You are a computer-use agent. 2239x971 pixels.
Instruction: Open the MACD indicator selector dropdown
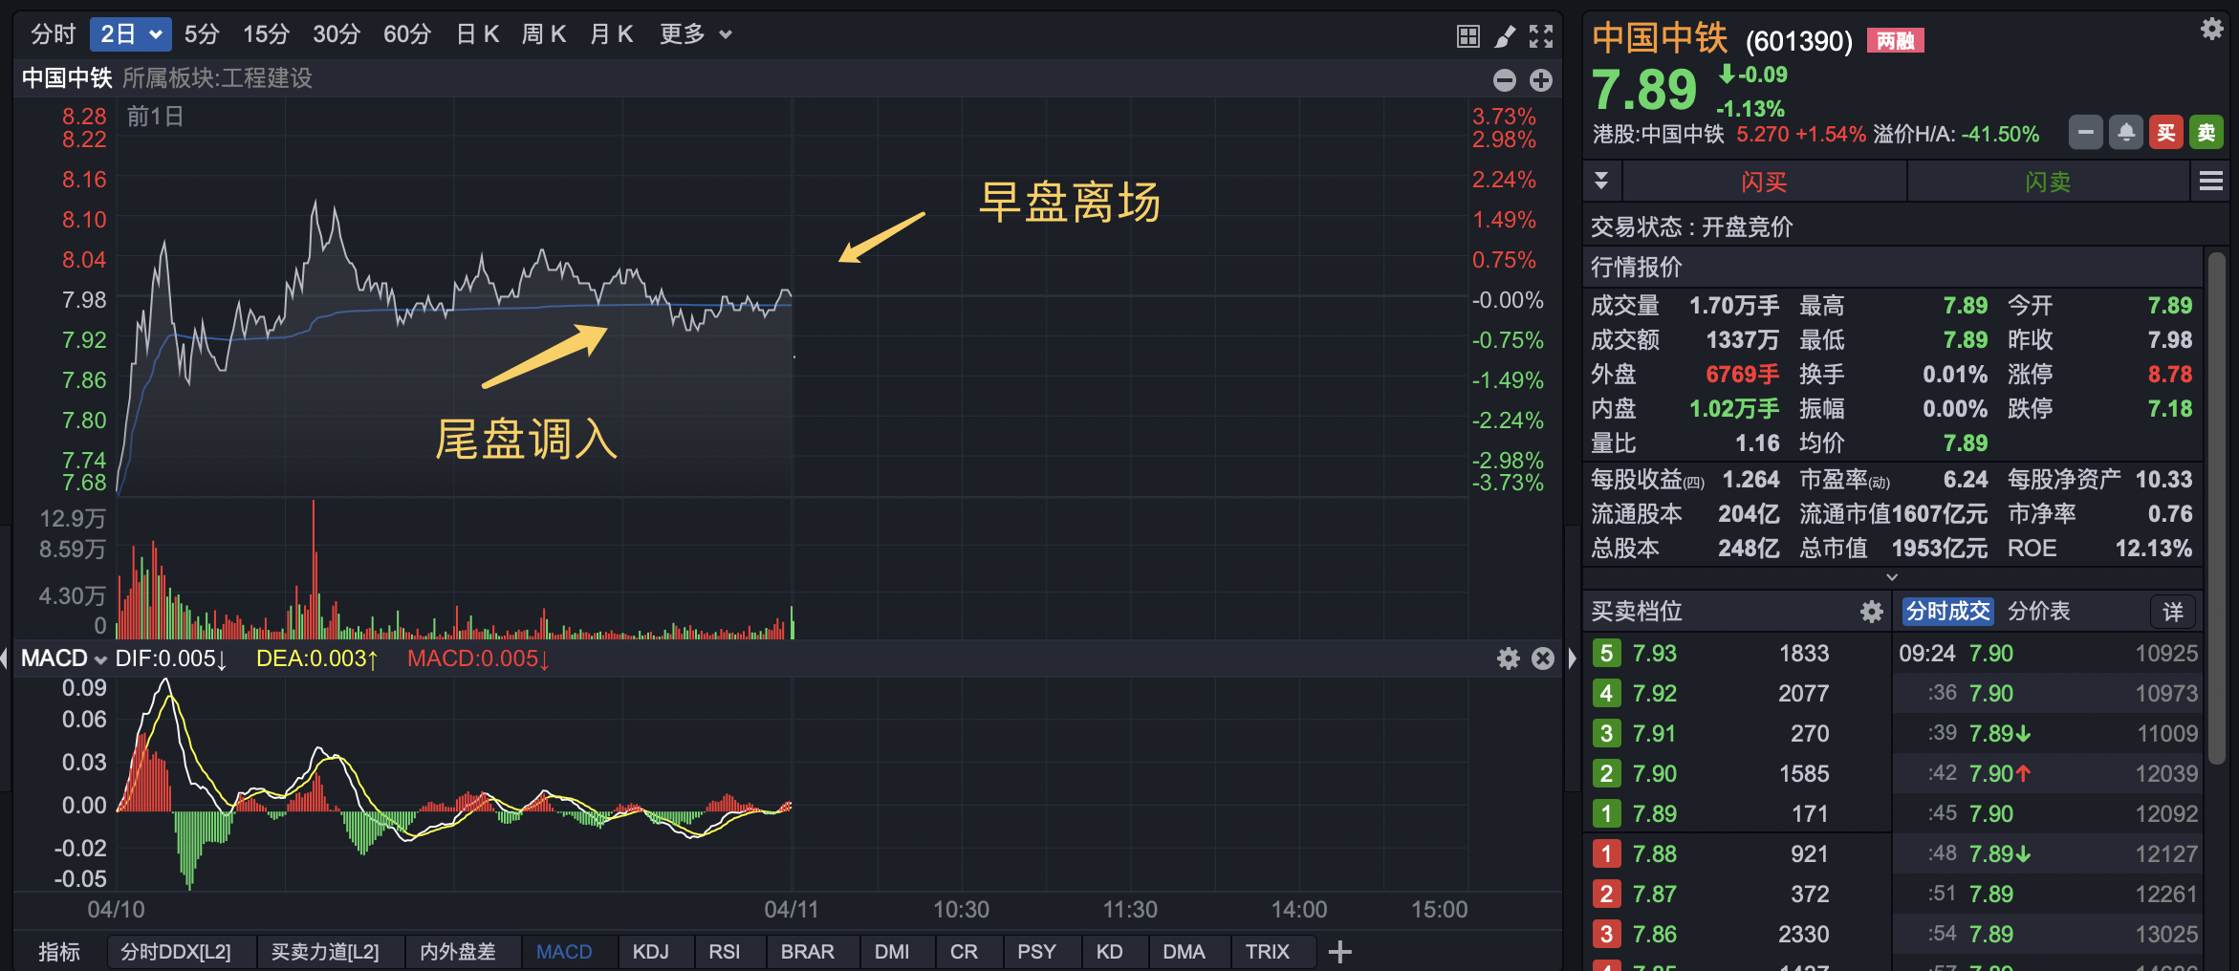point(63,658)
